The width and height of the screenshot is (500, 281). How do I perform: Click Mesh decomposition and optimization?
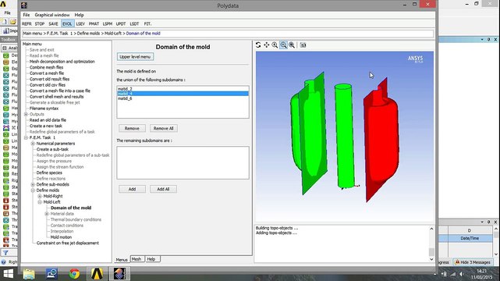pos(62,62)
